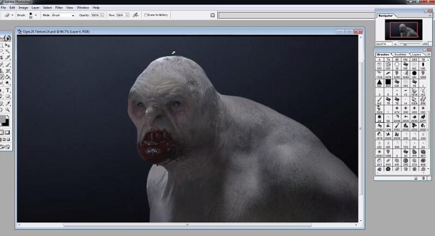
Task: Select the hollow circle brush preset 19
Action: click(x=397, y=66)
